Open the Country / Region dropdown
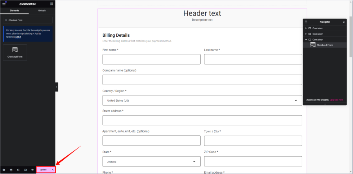 click(202, 101)
